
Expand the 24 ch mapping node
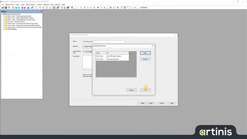coord(4,29)
